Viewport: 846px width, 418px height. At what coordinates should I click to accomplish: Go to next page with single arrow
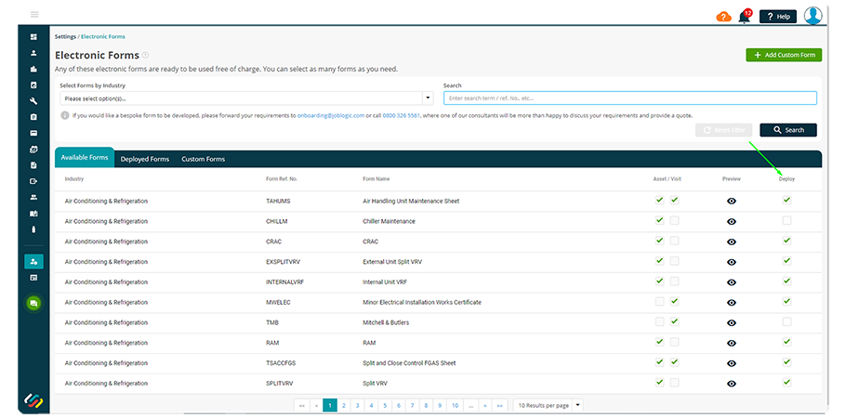(x=485, y=405)
